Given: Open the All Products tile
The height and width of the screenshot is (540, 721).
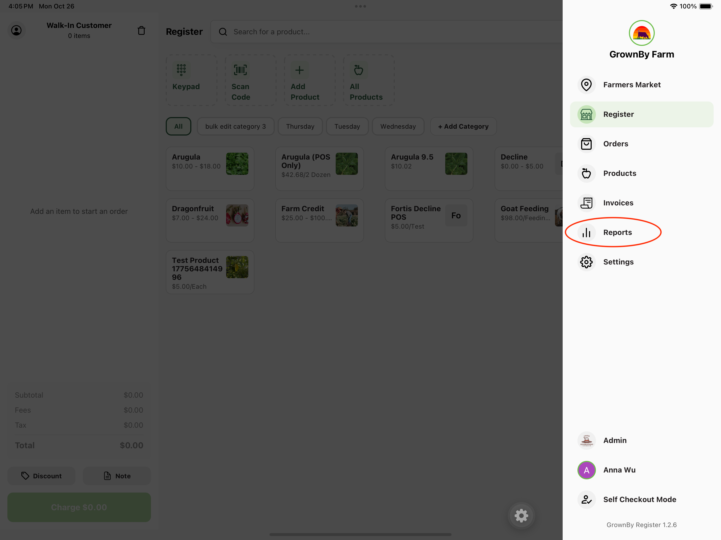Looking at the screenshot, I should (x=369, y=80).
